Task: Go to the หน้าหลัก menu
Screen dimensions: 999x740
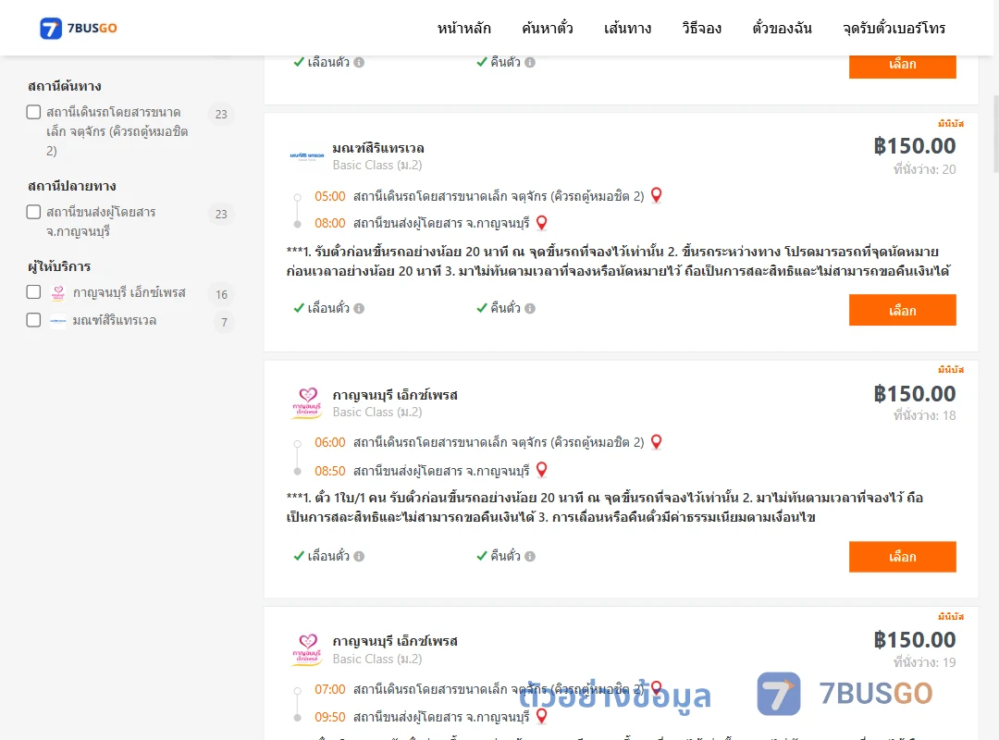Action: 463,28
